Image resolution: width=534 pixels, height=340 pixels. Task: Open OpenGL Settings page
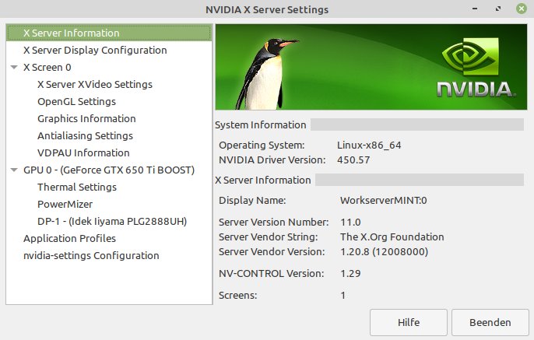pyautogui.click(x=76, y=102)
